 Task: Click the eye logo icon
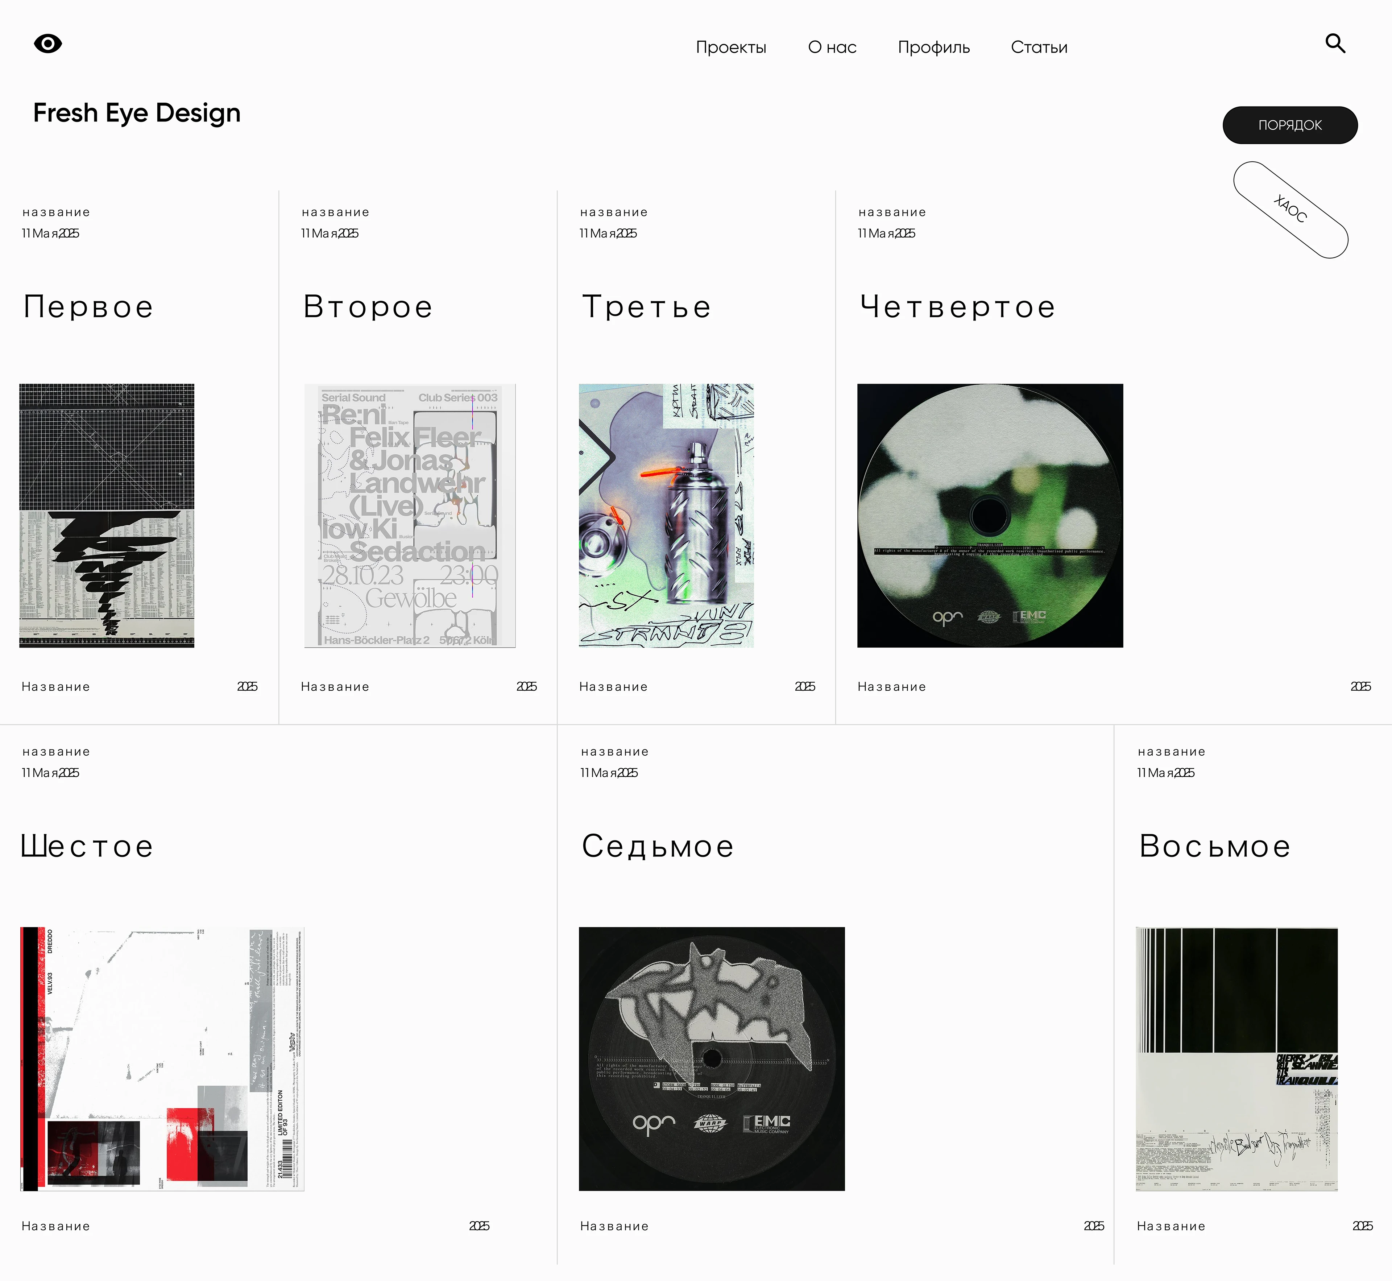click(48, 44)
